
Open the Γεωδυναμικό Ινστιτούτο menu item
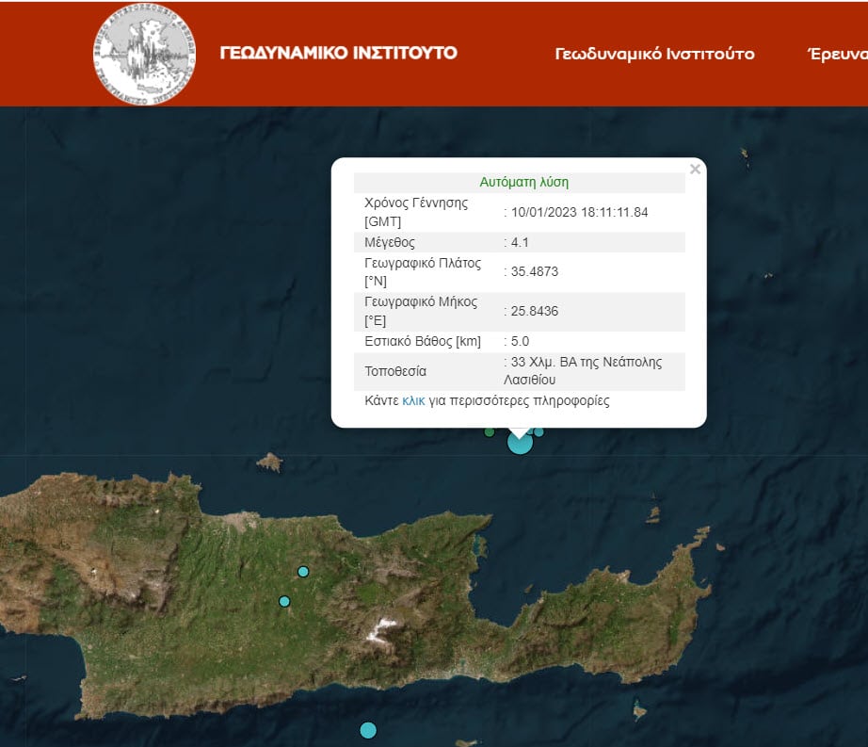pos(654,54)
